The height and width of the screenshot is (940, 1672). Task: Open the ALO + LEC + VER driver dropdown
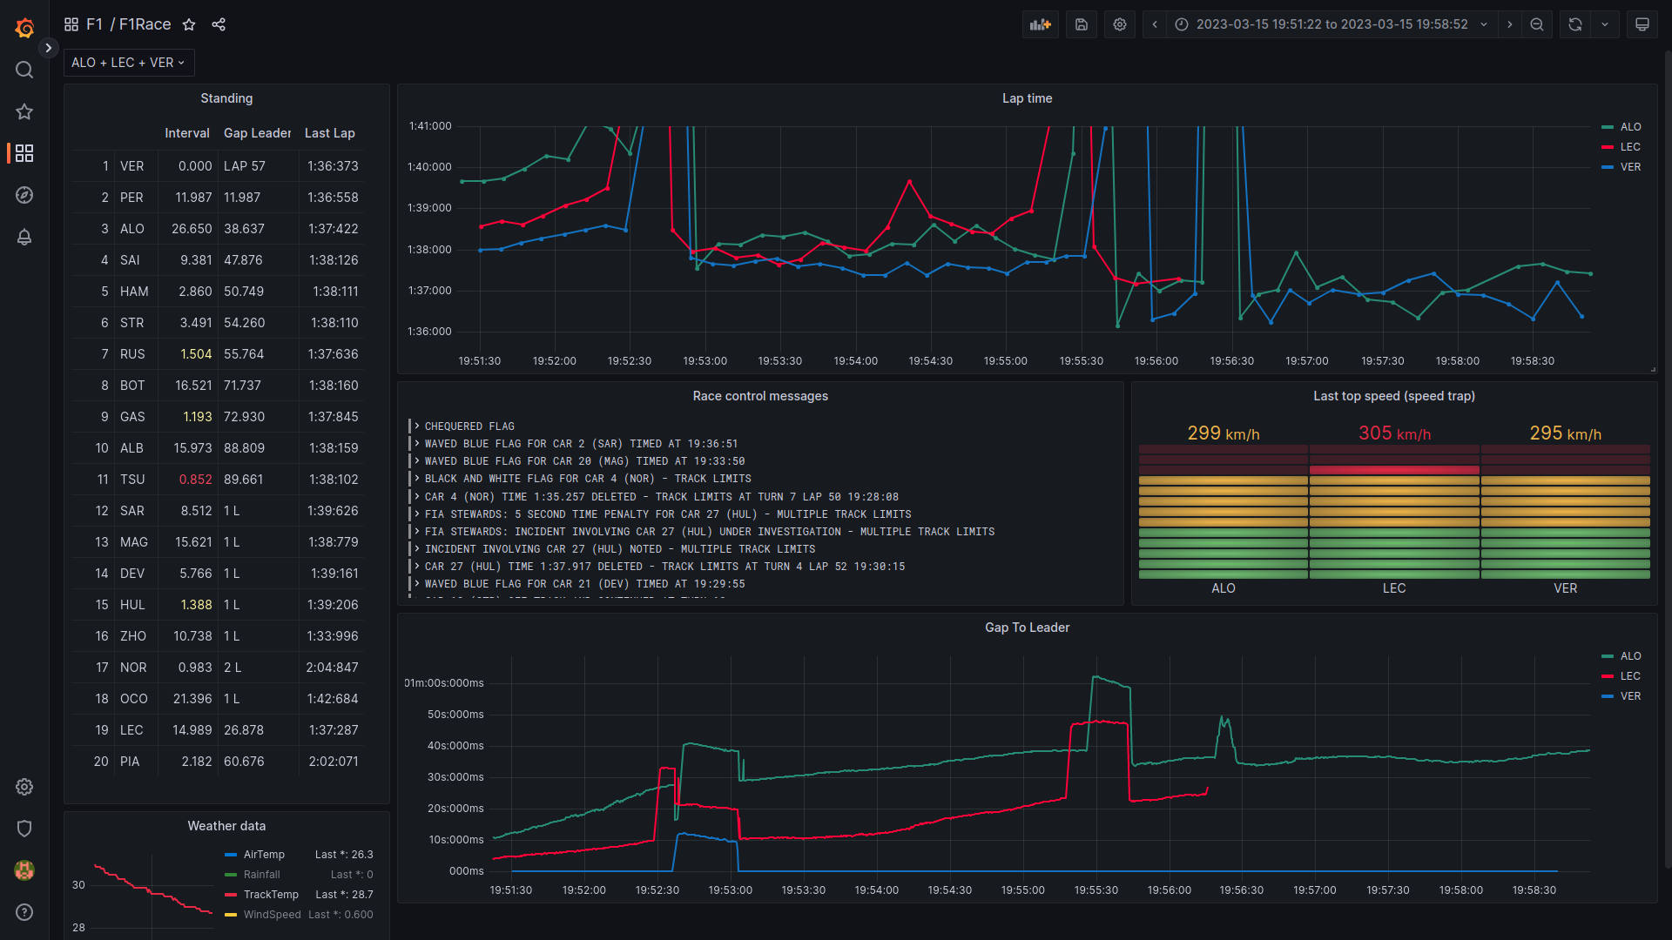tap(129, 63)
